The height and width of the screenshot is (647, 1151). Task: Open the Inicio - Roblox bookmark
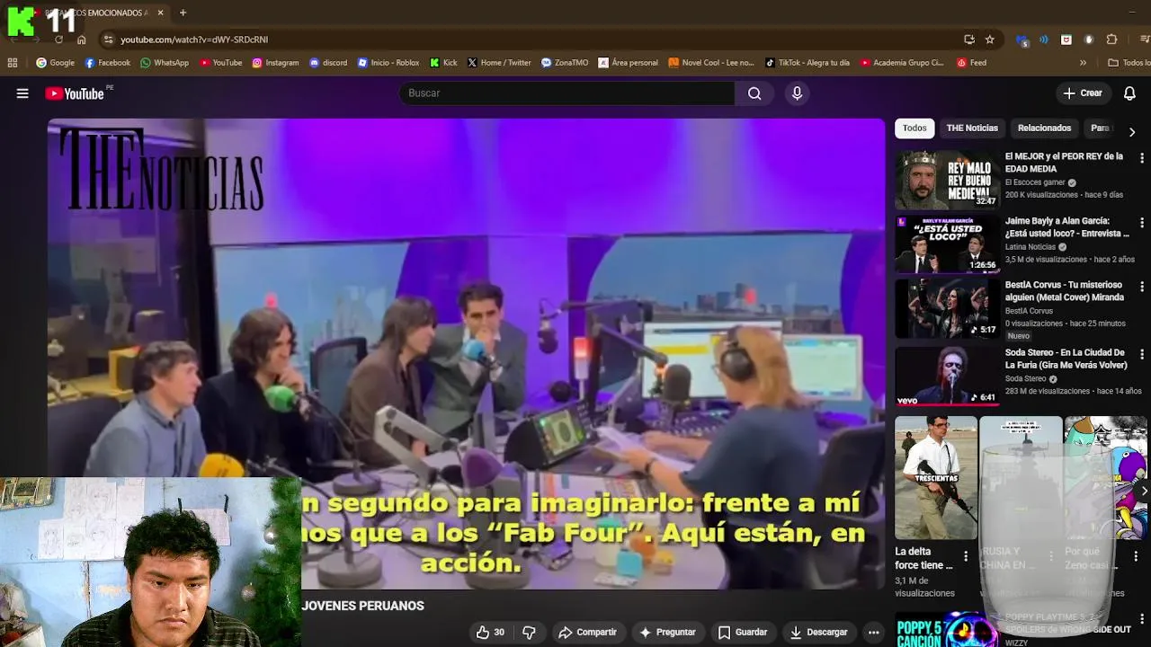tap(388, 63)
